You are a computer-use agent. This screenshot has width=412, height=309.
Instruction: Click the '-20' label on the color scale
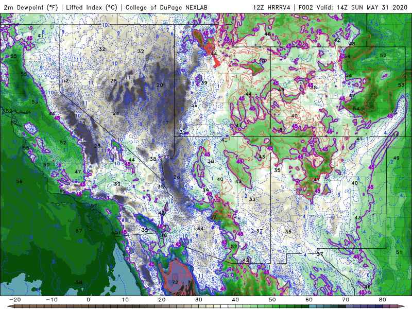[x=15, y=300]
